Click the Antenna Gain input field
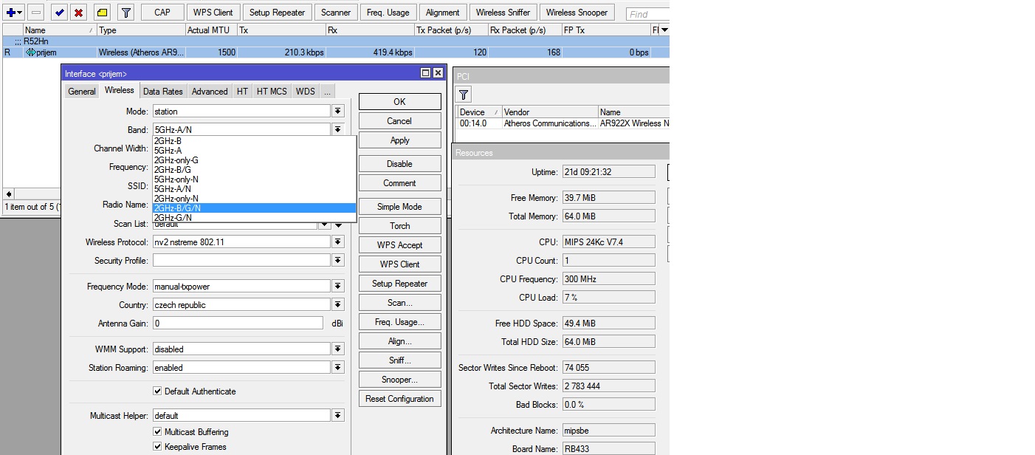 (238, 324)
